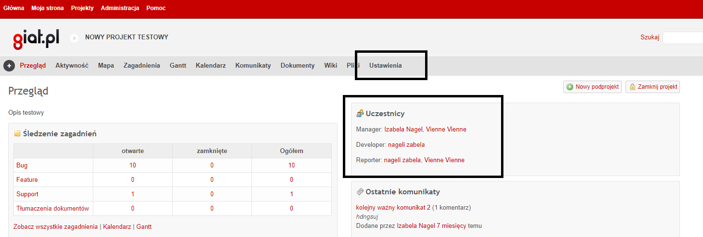Click the Nowy podprojekt button
The width and height of the screenshot is (703, 237).
pos(592,87)
